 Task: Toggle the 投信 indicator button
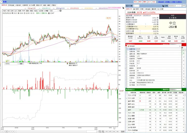coord(12,11)
